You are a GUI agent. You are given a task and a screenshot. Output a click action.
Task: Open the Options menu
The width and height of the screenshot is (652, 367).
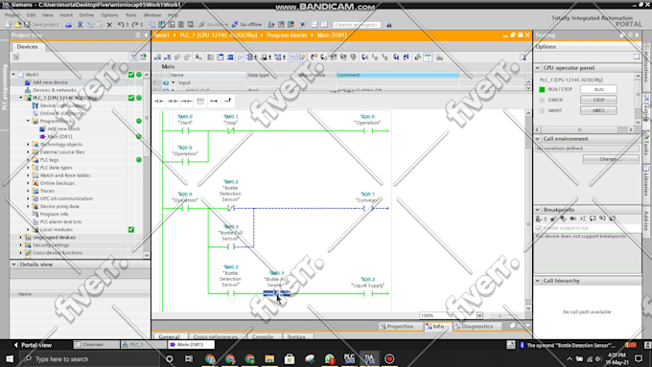pos(109,15)
